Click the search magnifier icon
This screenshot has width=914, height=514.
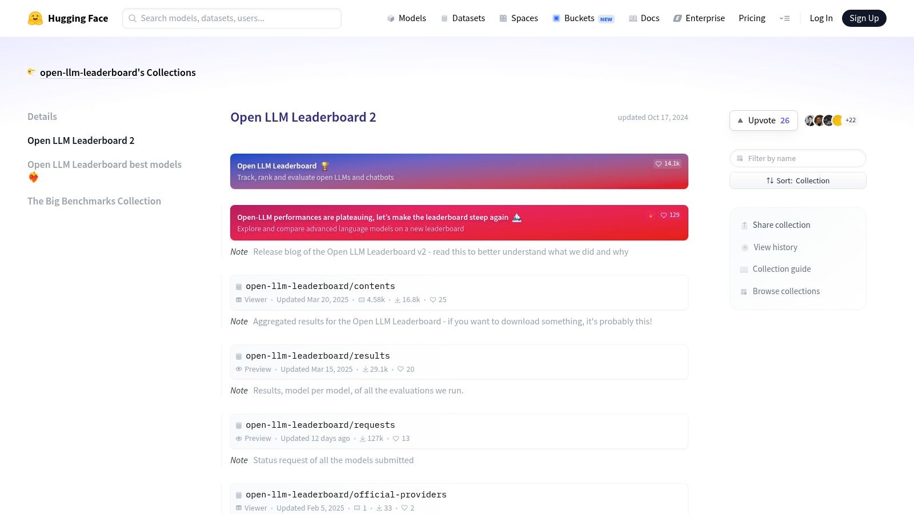133,18
